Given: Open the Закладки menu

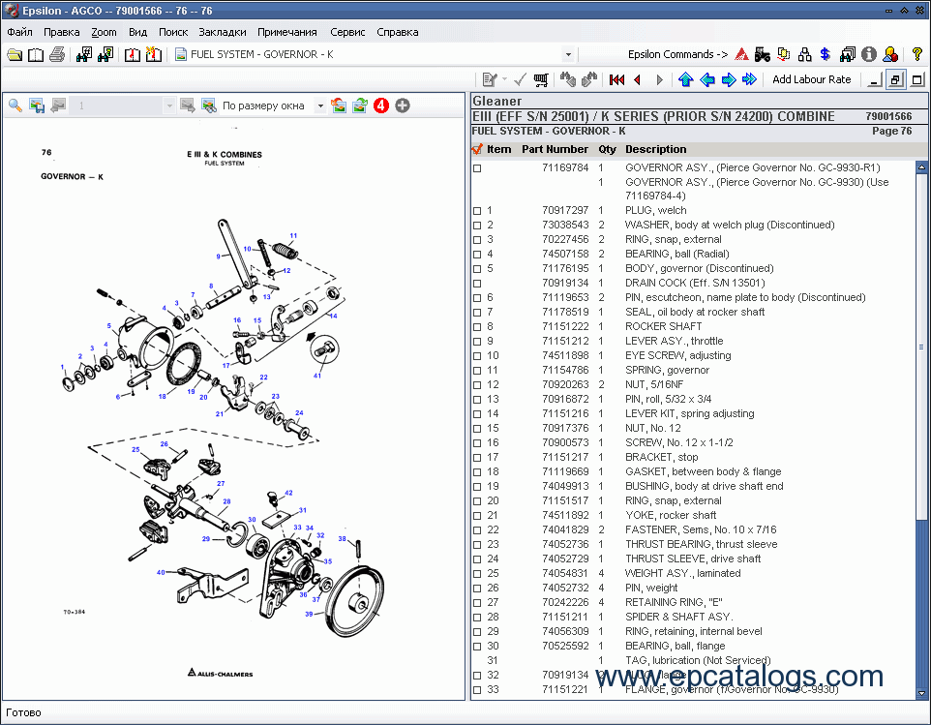Looking at the screenshot, I should tap(223, 32).
